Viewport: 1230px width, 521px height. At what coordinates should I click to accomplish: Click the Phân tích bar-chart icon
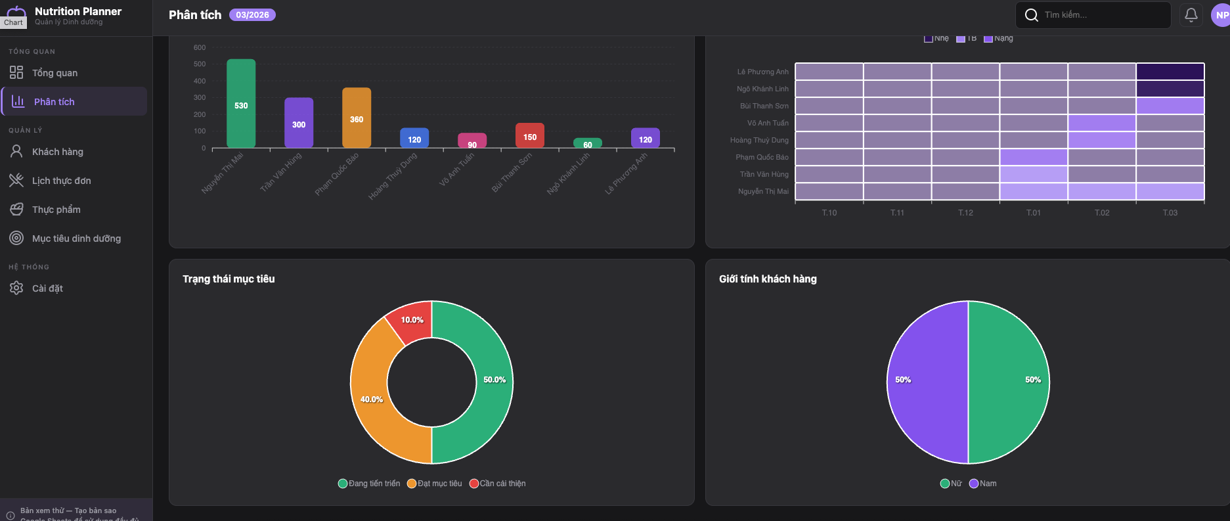coord(18,101)
